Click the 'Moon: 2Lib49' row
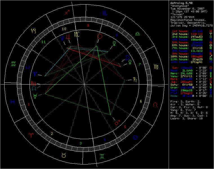Screen dimensions: 214x169 pos(191,71)
